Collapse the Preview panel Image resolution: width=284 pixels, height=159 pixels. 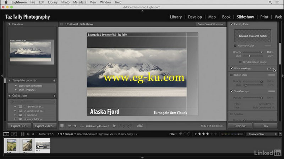9,24
